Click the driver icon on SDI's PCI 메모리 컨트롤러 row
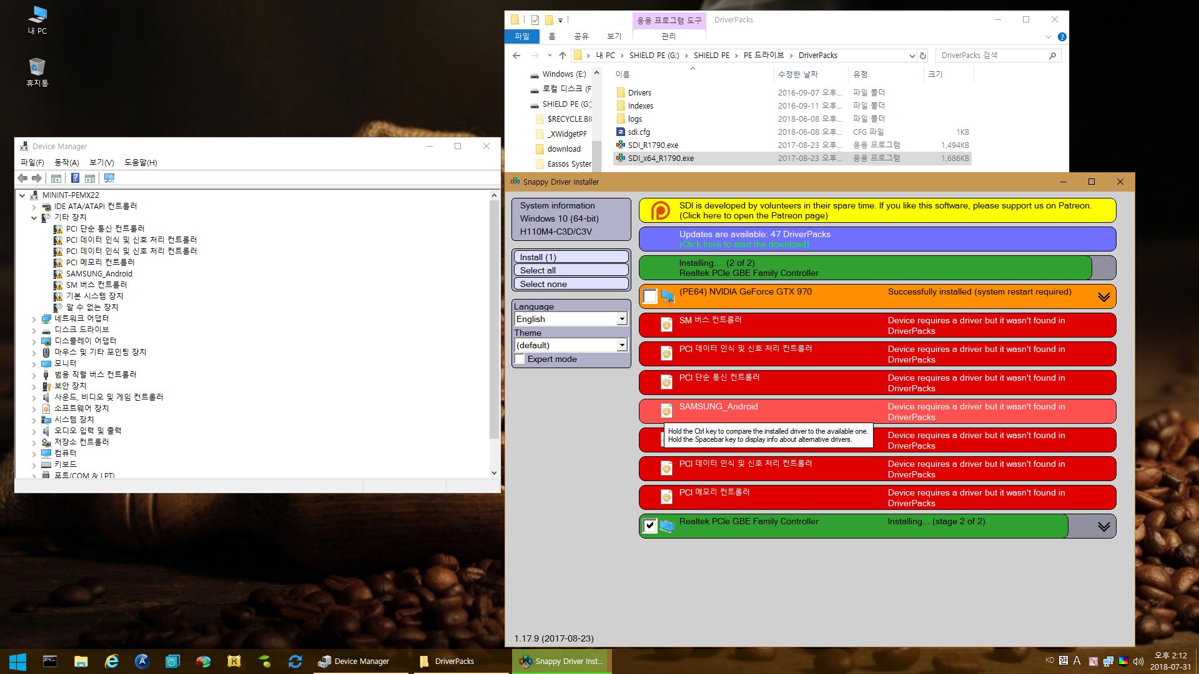Image resolution: width=1199 pixels, height=674 pixels. tap(666, 497)
